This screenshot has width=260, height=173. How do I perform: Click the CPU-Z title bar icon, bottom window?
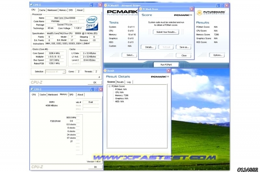point(32,89)
